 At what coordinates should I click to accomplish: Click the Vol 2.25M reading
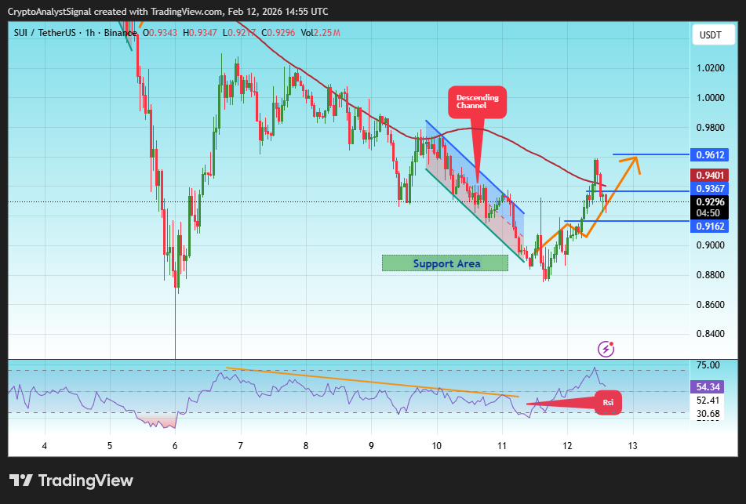point(320,33)
